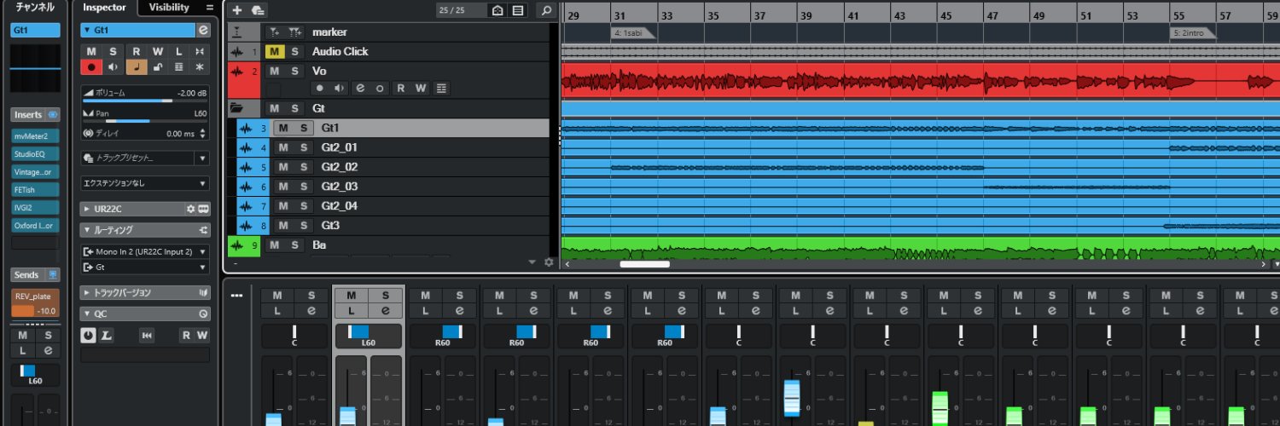
Task: Click edit 'e' on the highlighted L60 mixer channel
Action: pos(386,311)
